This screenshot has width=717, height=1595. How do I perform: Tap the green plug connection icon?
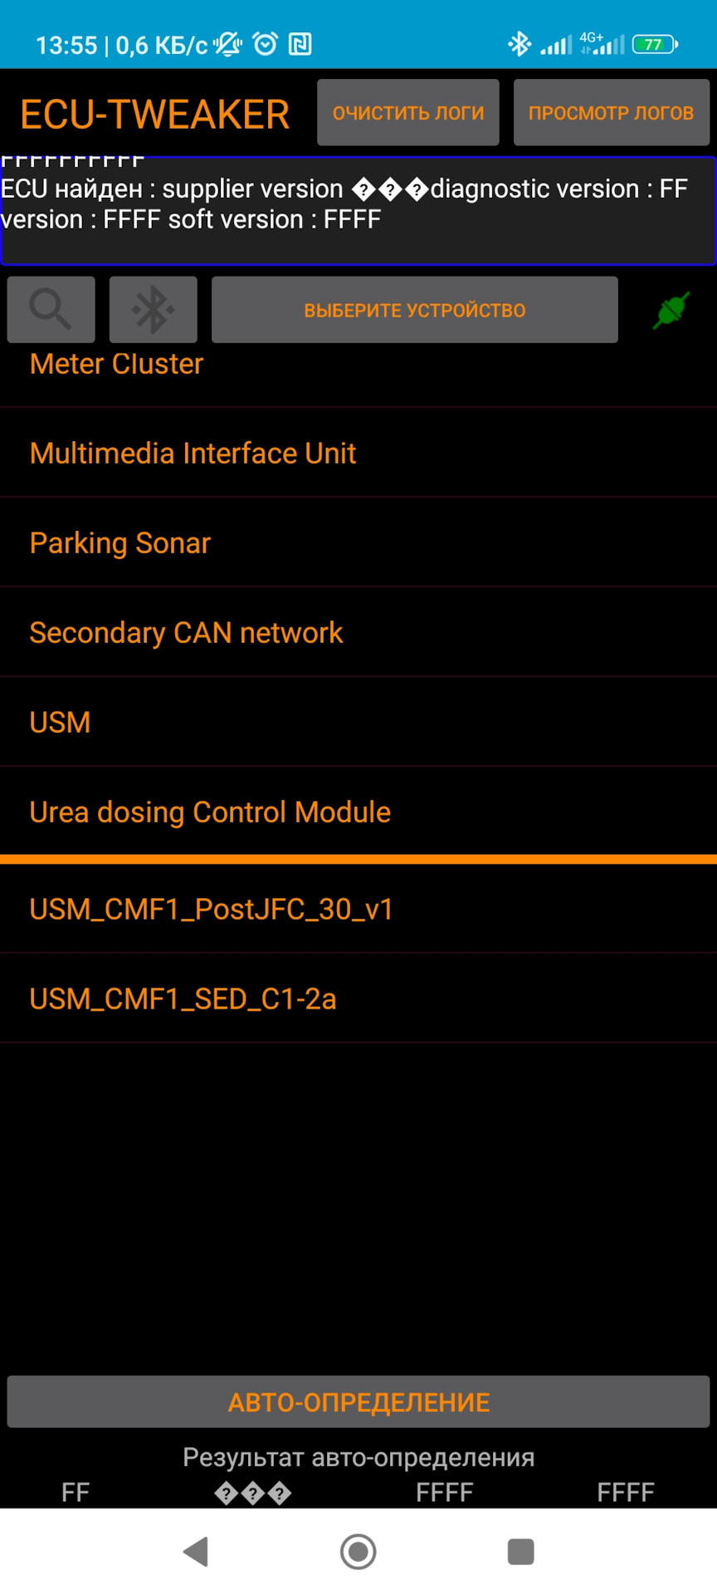pyautogui.click(x=671, y=310)
